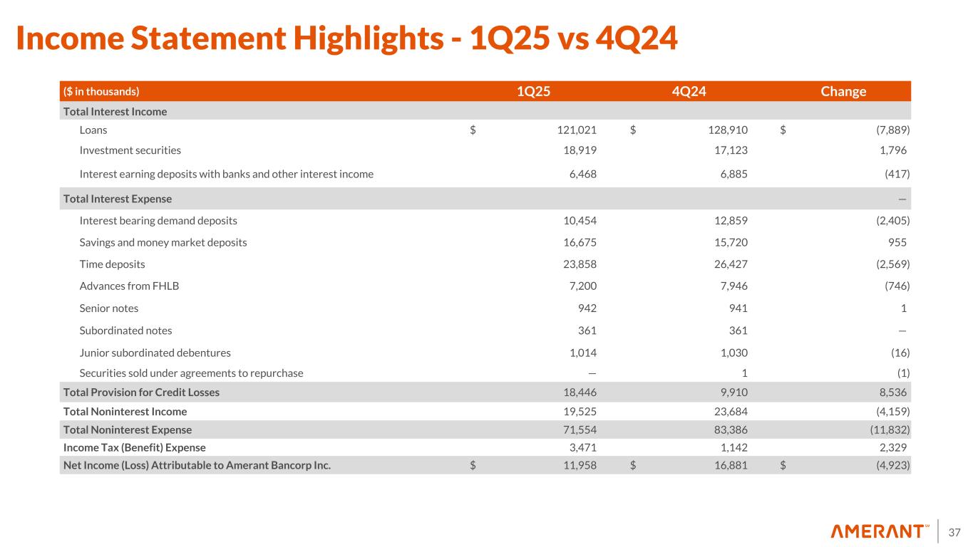
Task: Select the 4Q24 column header
Action: click(x=688, y=91)
